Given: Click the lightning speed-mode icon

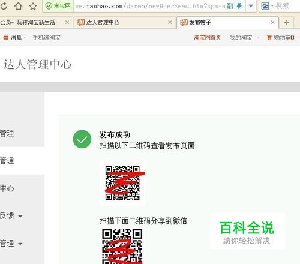Looking at the screenshot, I should (239, 6).
